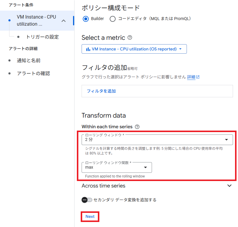Screen dimensions: 238x227
Task: Open the ローリング ウィンドウ dropdown showing 2 分
Action: (x=157, y=140)
